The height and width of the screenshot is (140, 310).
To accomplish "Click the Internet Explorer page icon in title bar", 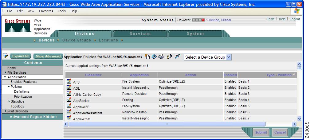I will click(4, 4).
